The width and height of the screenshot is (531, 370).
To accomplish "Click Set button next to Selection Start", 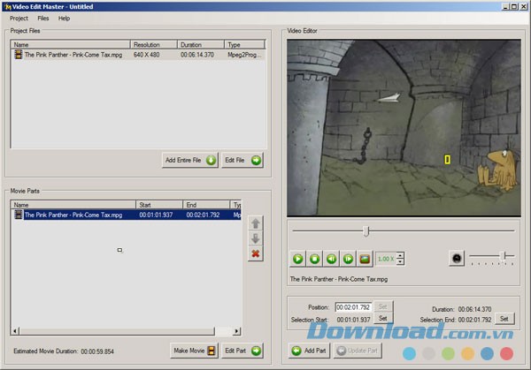I will click(383, 318).
